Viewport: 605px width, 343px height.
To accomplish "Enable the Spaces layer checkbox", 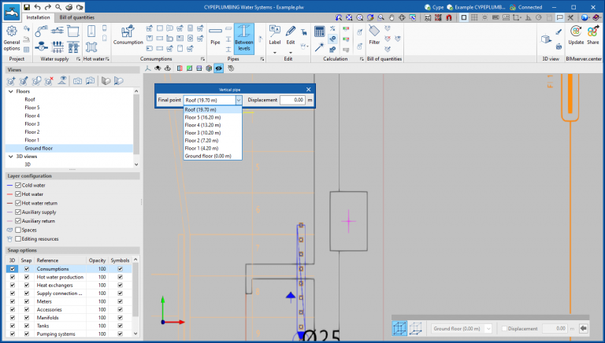I will [x=18, y=230].
